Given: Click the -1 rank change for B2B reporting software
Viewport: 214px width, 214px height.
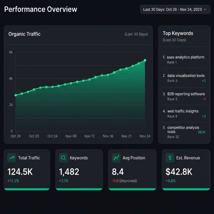Looking at the screenshot, I should click(204, 99).
